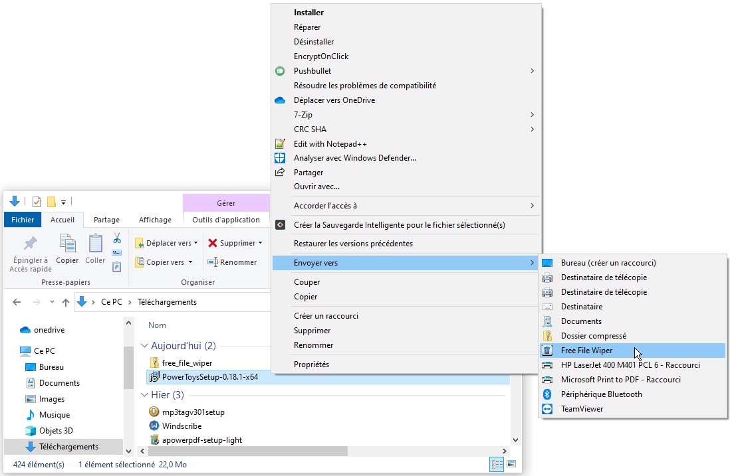Click the Pushbullet icon in context menu
Screen dimensions: 730x476
tap(280, 71)
